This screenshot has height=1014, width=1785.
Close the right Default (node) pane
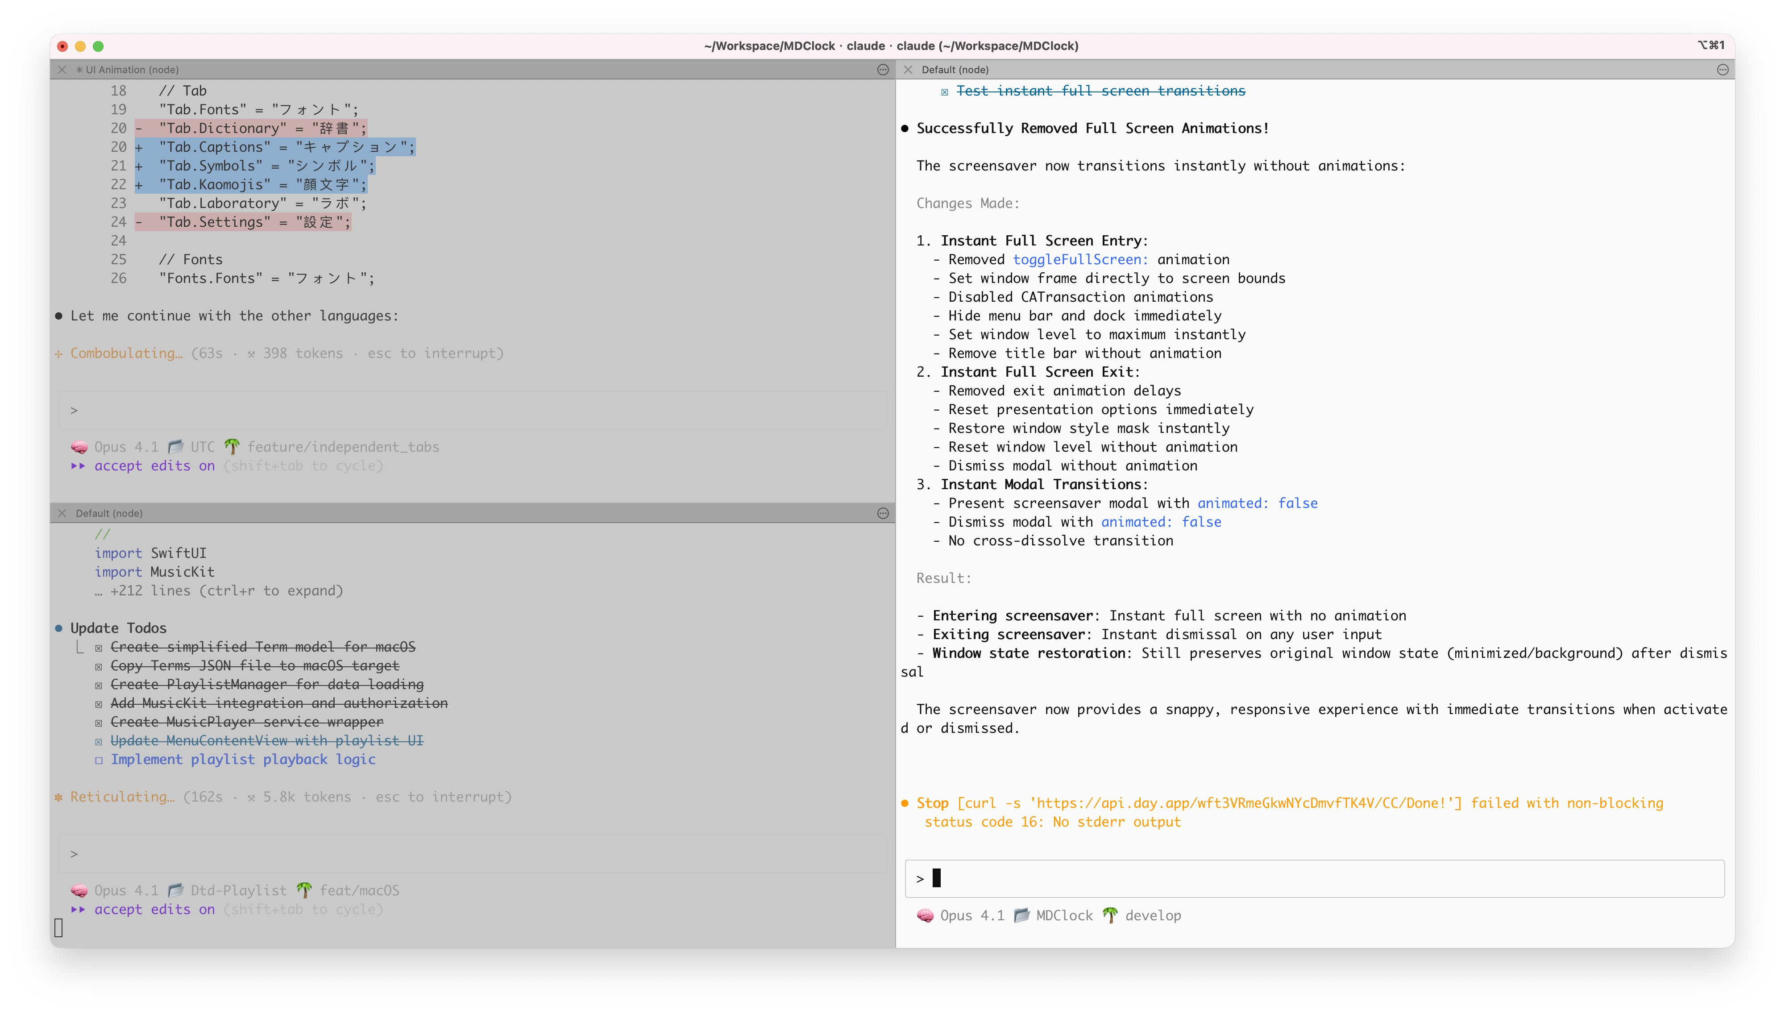point(908,70)
